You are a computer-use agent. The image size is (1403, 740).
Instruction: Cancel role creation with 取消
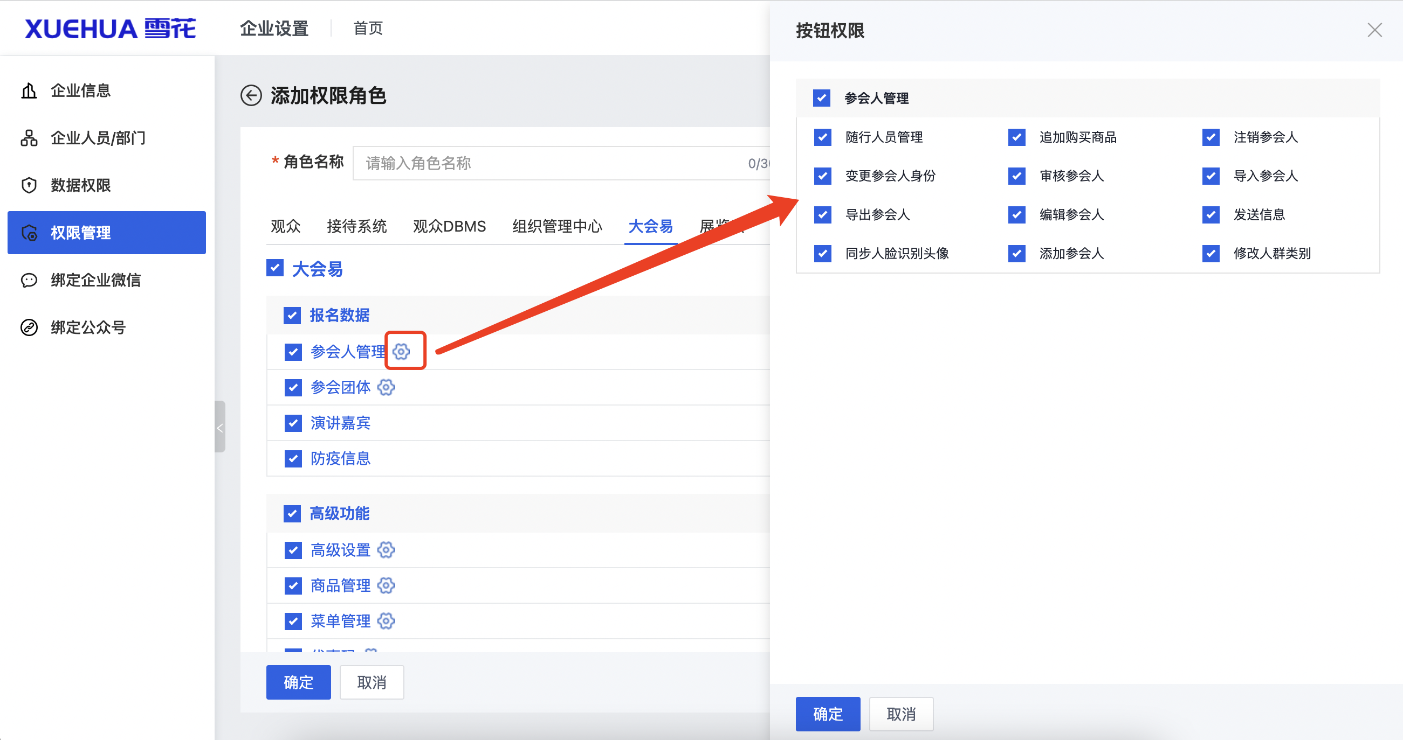(x=371, y=682)
